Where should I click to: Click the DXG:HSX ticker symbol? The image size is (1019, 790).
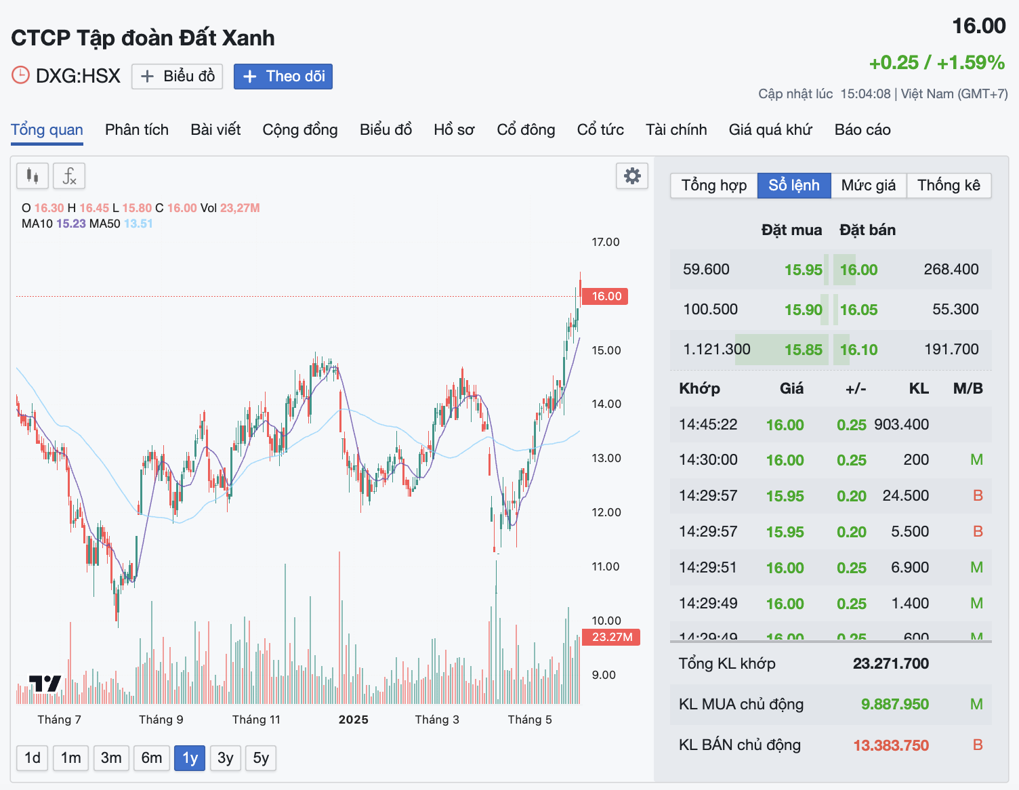tap(78, 75)
